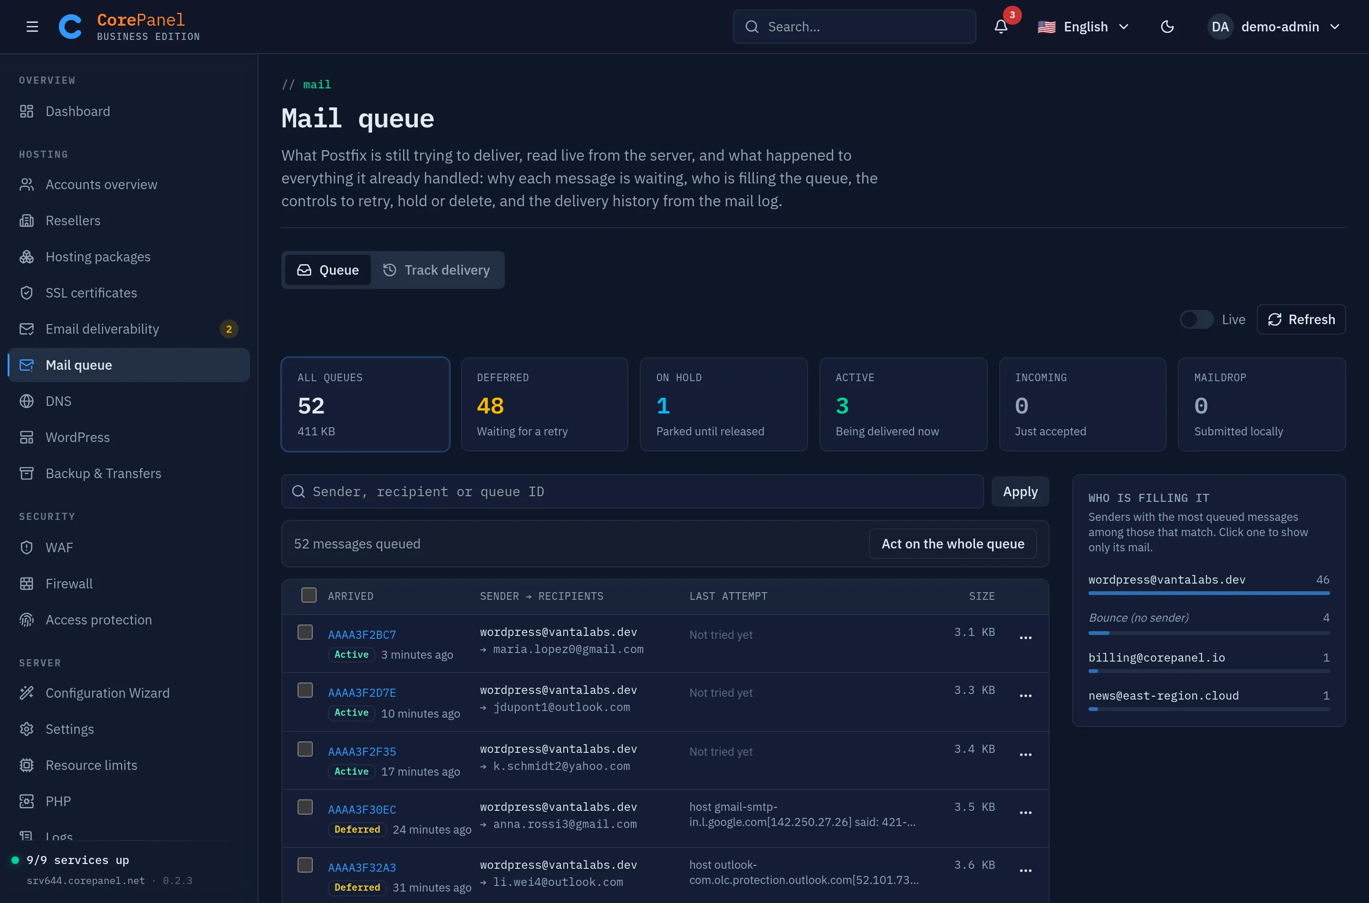
Task: Open Email deliverability in the sidebar
Action: [129, 329]
